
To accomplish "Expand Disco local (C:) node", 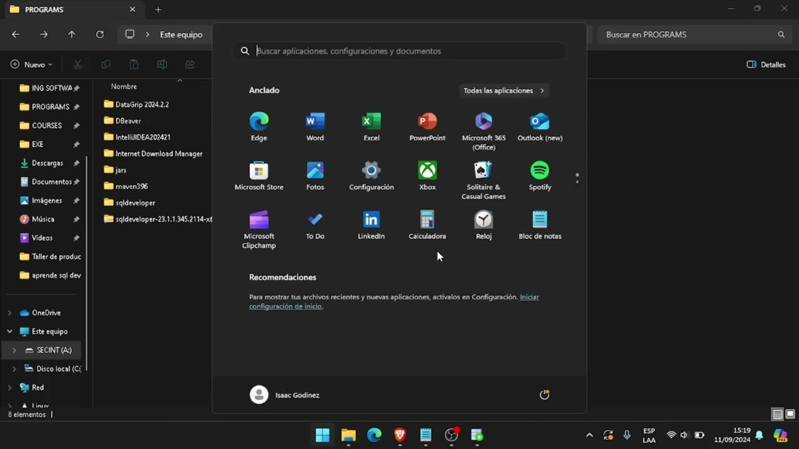I will (14, 369).
